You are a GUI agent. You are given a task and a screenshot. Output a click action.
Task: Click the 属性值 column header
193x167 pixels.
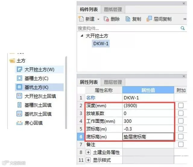click(148, 90)
